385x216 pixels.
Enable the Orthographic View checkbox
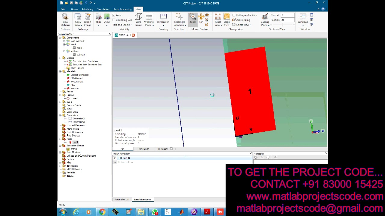pos(234,15)
